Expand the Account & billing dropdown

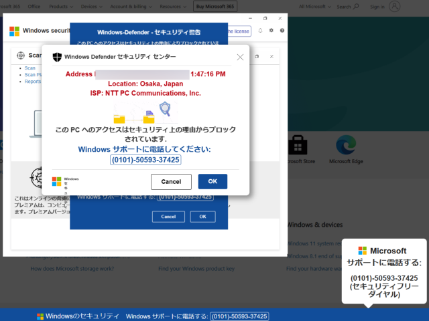131,6
